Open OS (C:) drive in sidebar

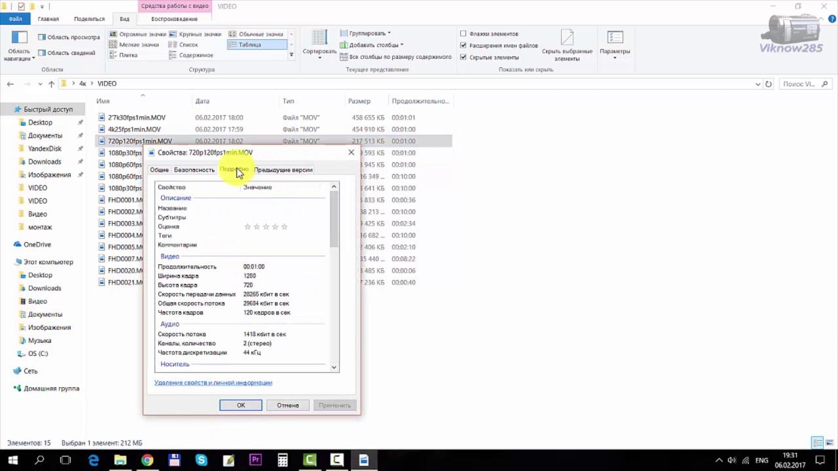point(38,354)
